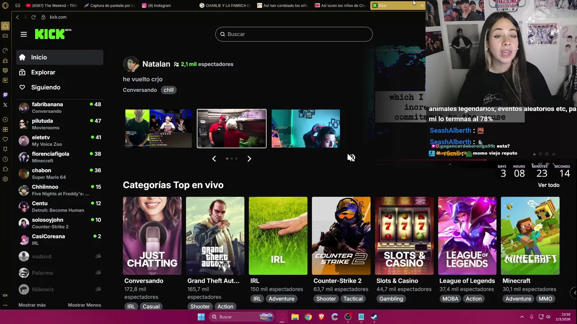Open the Grand Theft Auto category card
577x324 pixels.
click(x=215, y=235)
